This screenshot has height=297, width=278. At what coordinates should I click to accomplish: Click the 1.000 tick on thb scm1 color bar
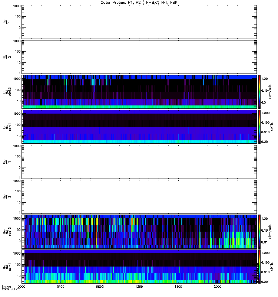265,113
